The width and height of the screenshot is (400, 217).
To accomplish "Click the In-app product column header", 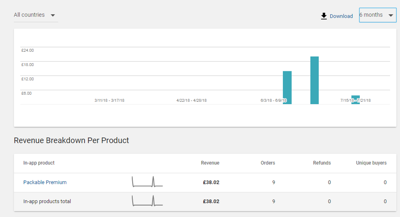I will (x=39, y=163).
